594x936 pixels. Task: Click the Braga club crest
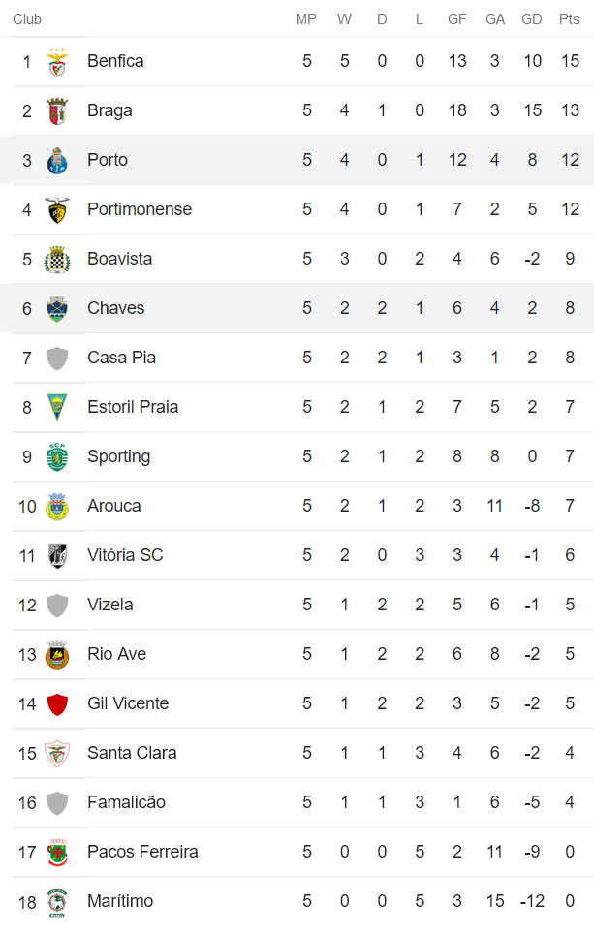pos(57,111)
